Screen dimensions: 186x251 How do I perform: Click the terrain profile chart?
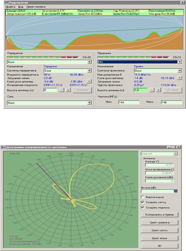[x=94, y=33]
